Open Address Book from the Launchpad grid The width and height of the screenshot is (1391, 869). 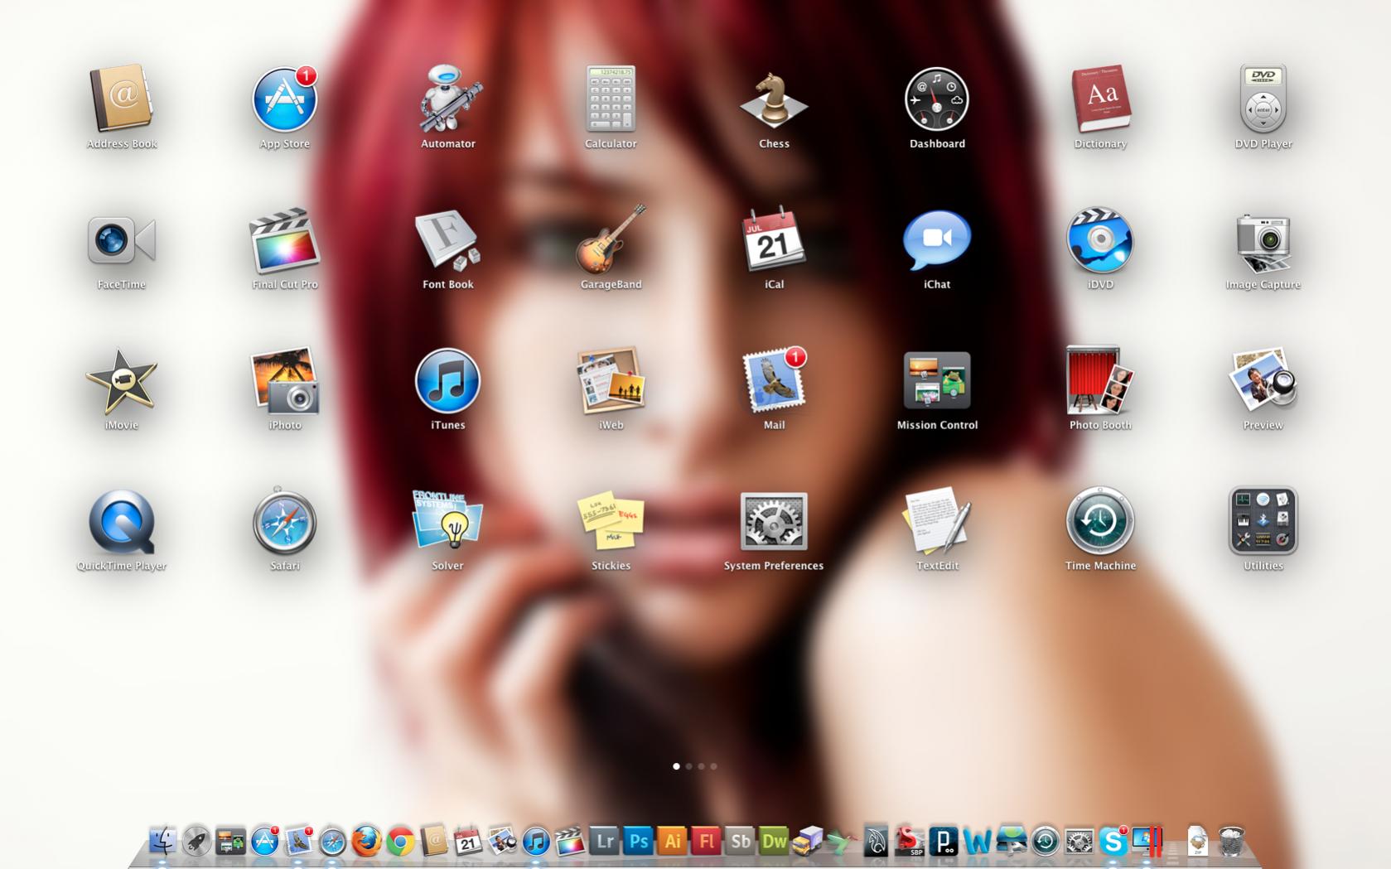pos(122,99)
